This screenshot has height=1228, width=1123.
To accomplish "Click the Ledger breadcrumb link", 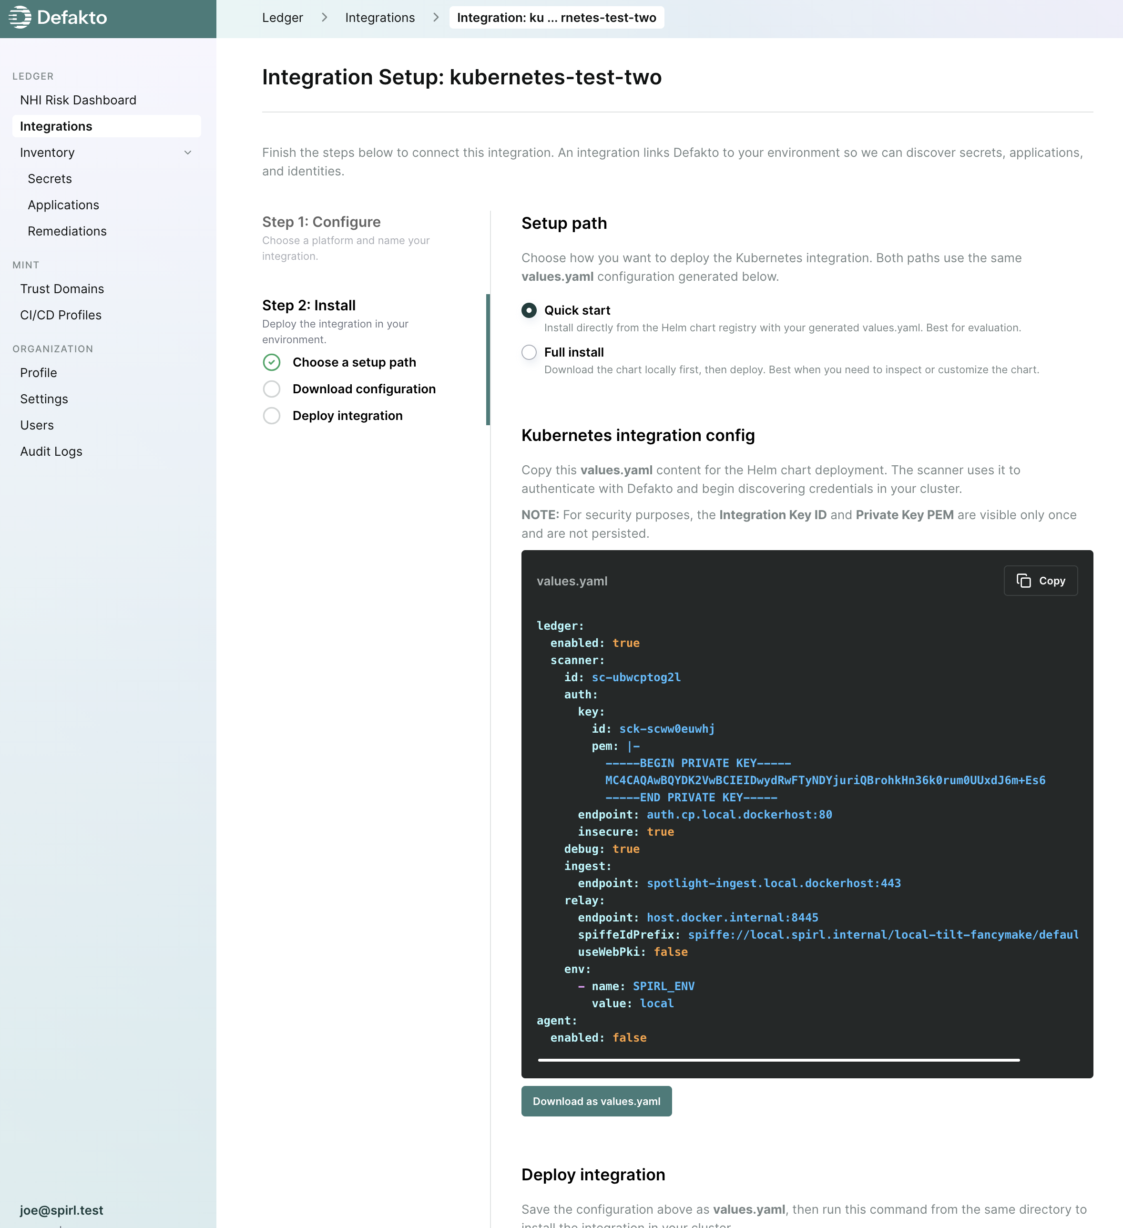I will click(283, 18).
